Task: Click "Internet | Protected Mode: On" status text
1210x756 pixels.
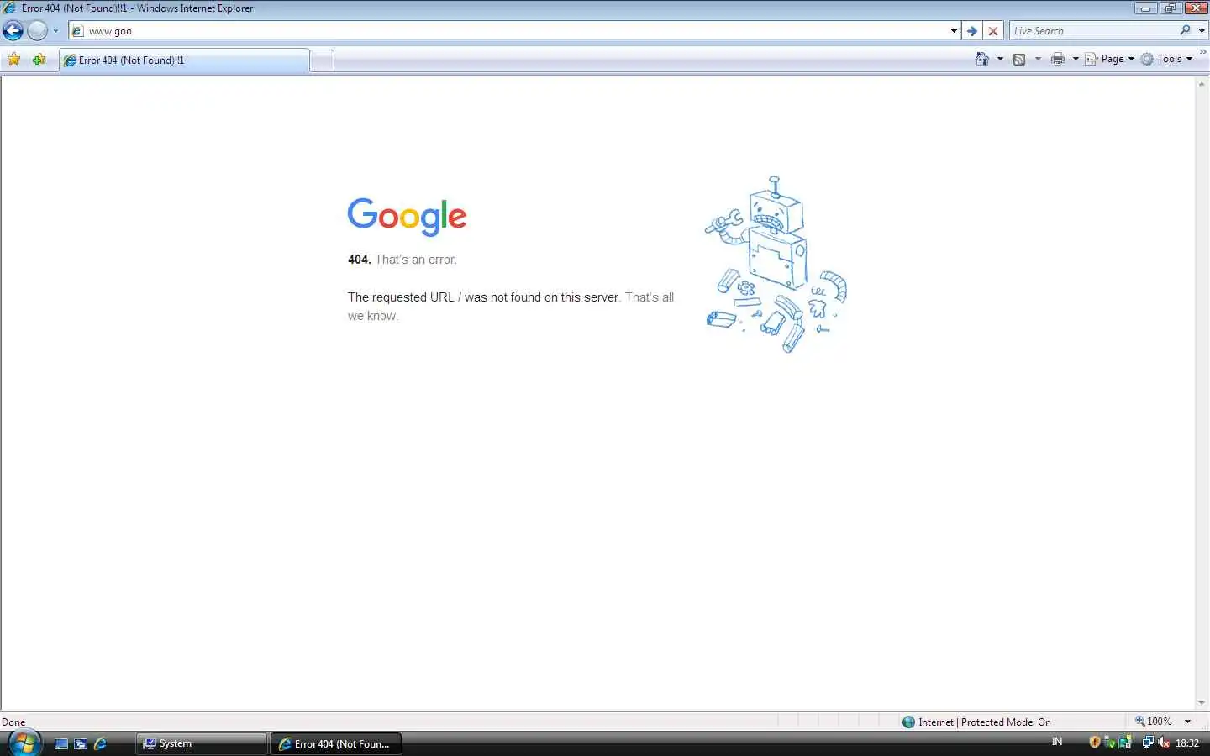Action: 985,722
